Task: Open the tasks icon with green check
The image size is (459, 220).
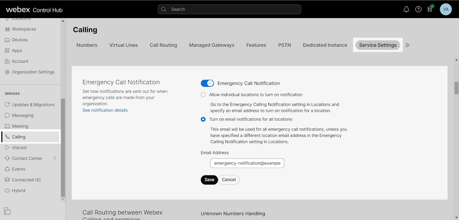Action: point(430,9)
